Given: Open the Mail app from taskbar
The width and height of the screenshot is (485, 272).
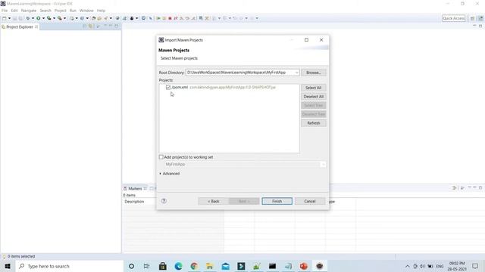Looking at the screenshot, I should 226,266.
